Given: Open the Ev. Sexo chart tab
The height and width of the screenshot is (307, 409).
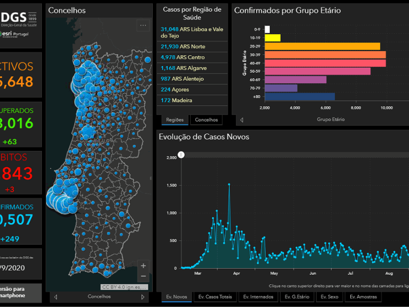Looking at the screenshot, I should click(x=330, y=297).
